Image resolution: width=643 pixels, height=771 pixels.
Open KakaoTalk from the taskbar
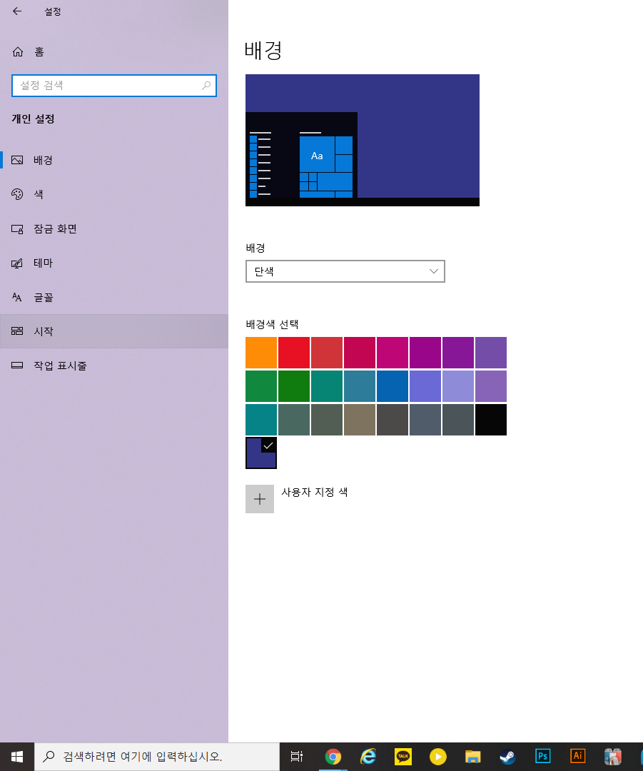pyautogui.click(x=403, y=756)
